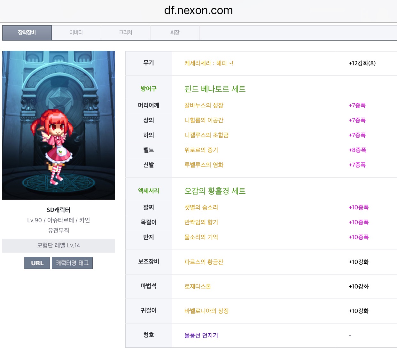The height and width of the screenshot is (349, 397).
Task: Select belt item 위로르의 증기
Action: click(201, 150)
